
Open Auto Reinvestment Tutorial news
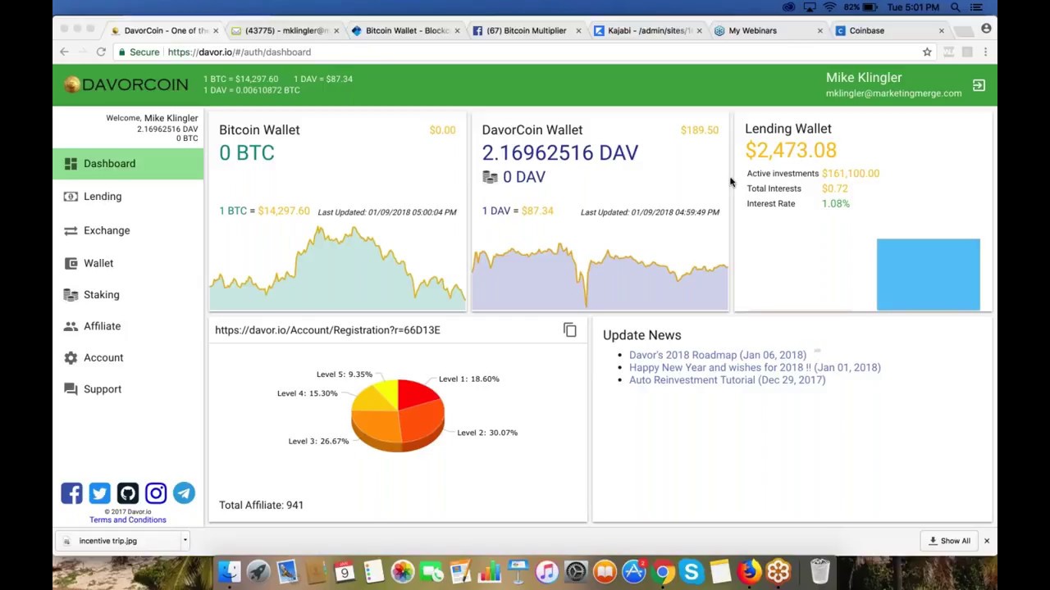tap(727, 379)
